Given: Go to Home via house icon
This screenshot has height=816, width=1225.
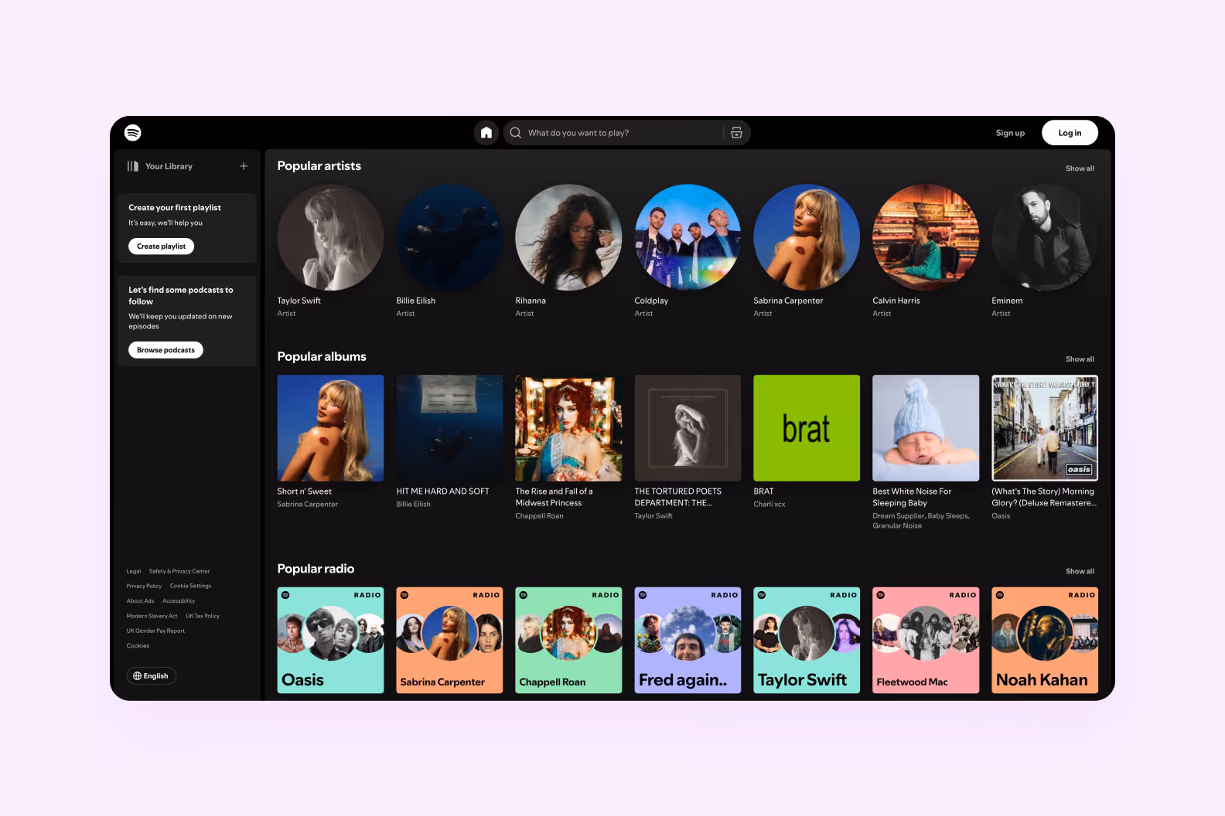Looking at the screenshot, I should (486, 133).
